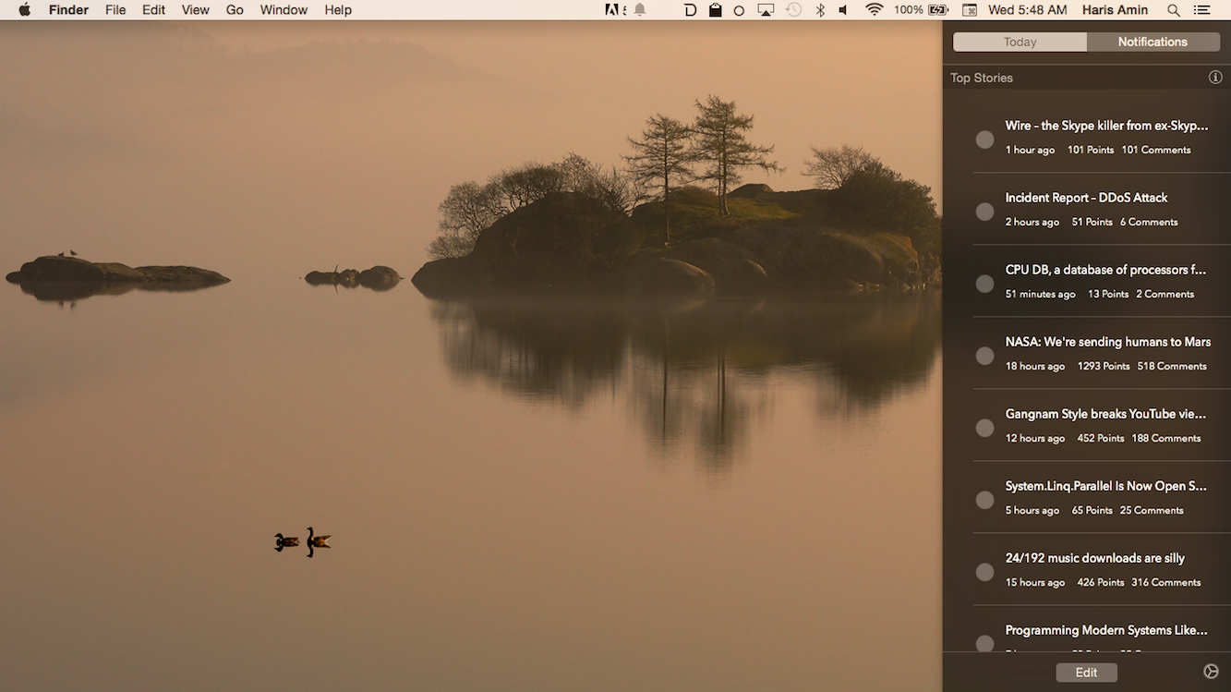The width and height of the screenshot is (1231, 692).
Task: Open the Top Stories widget info button
Action: pos(1215,78)
